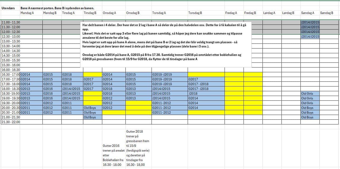The width and height of the screenshot is (340, 169).
Task: Click Old Boys in Søndag A at 21.00 - 21.30
Action: (310, 117)
